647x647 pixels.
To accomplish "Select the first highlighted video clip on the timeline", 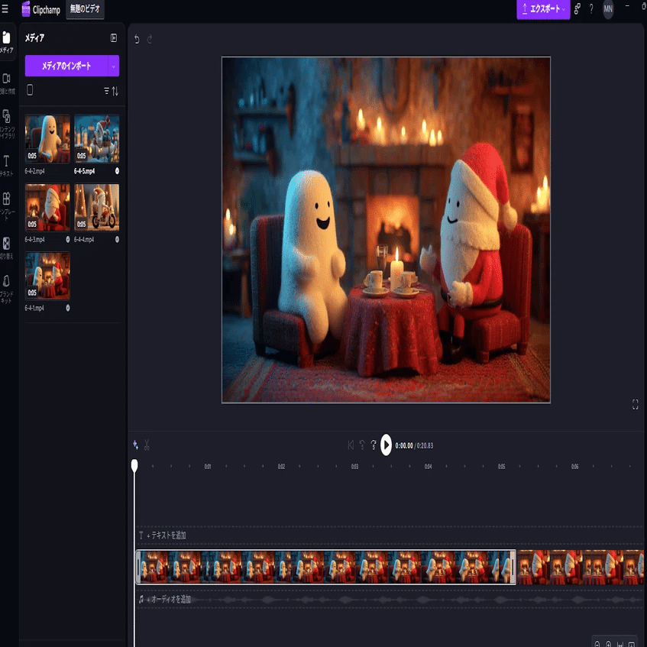I will coord(326,567).
